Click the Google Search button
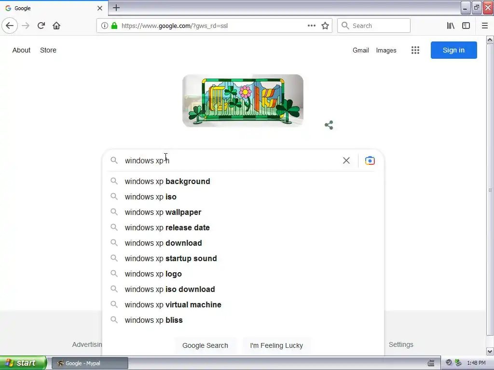 (x=205, y=345)
